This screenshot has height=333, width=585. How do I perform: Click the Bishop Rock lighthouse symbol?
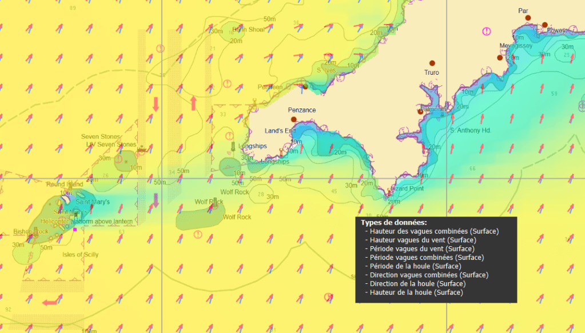click(x=37, y=231)
